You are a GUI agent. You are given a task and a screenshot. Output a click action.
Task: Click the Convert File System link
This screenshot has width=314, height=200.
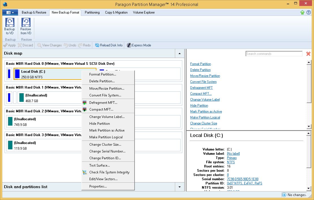(203, 82)
